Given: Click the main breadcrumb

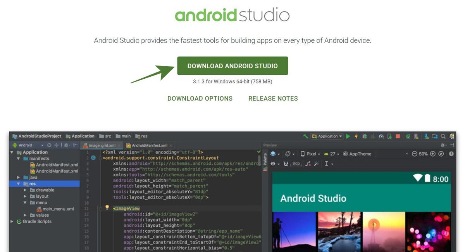Looking at the screenshot, I should click(x=123, y=136).
